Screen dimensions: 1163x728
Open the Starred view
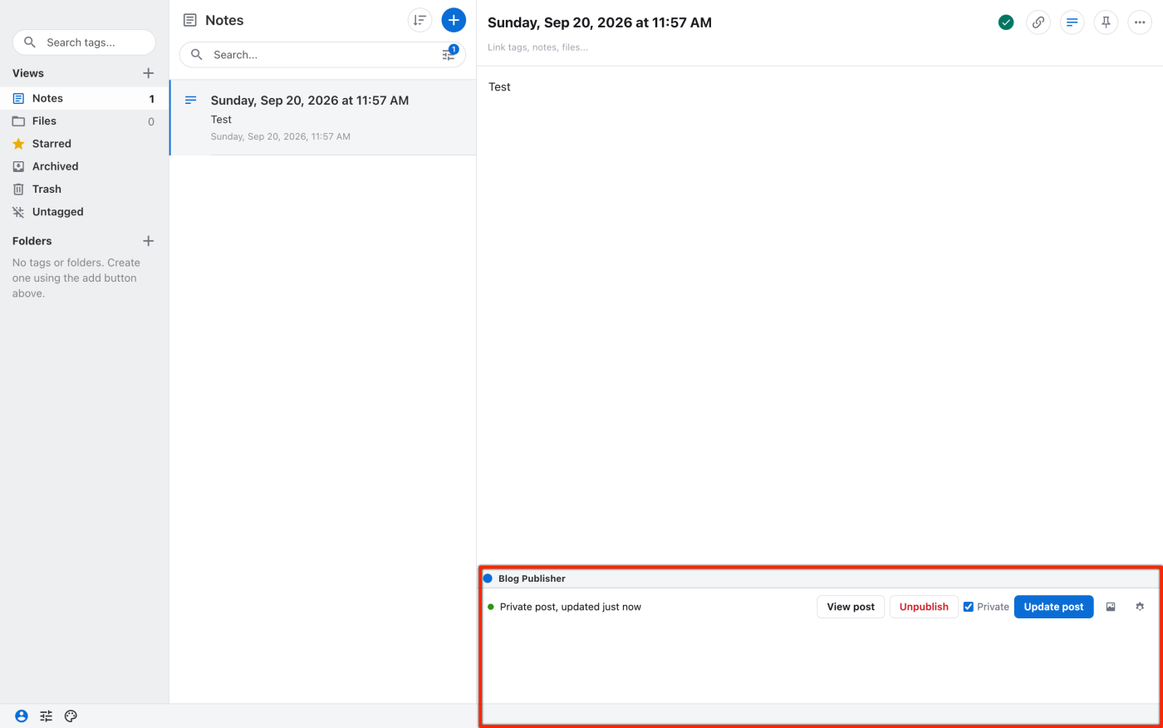click(x=84, y=144)
